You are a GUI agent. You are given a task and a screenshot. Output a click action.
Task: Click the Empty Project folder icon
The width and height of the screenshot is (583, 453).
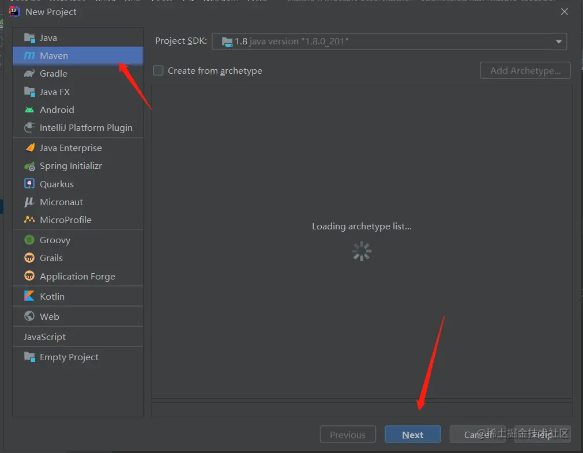click(29, 357)
